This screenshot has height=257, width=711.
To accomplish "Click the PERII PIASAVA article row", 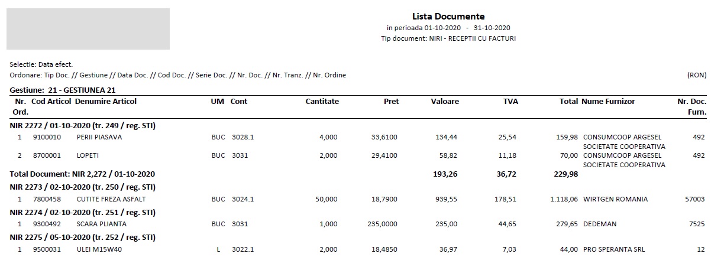I will click(358, 137).
